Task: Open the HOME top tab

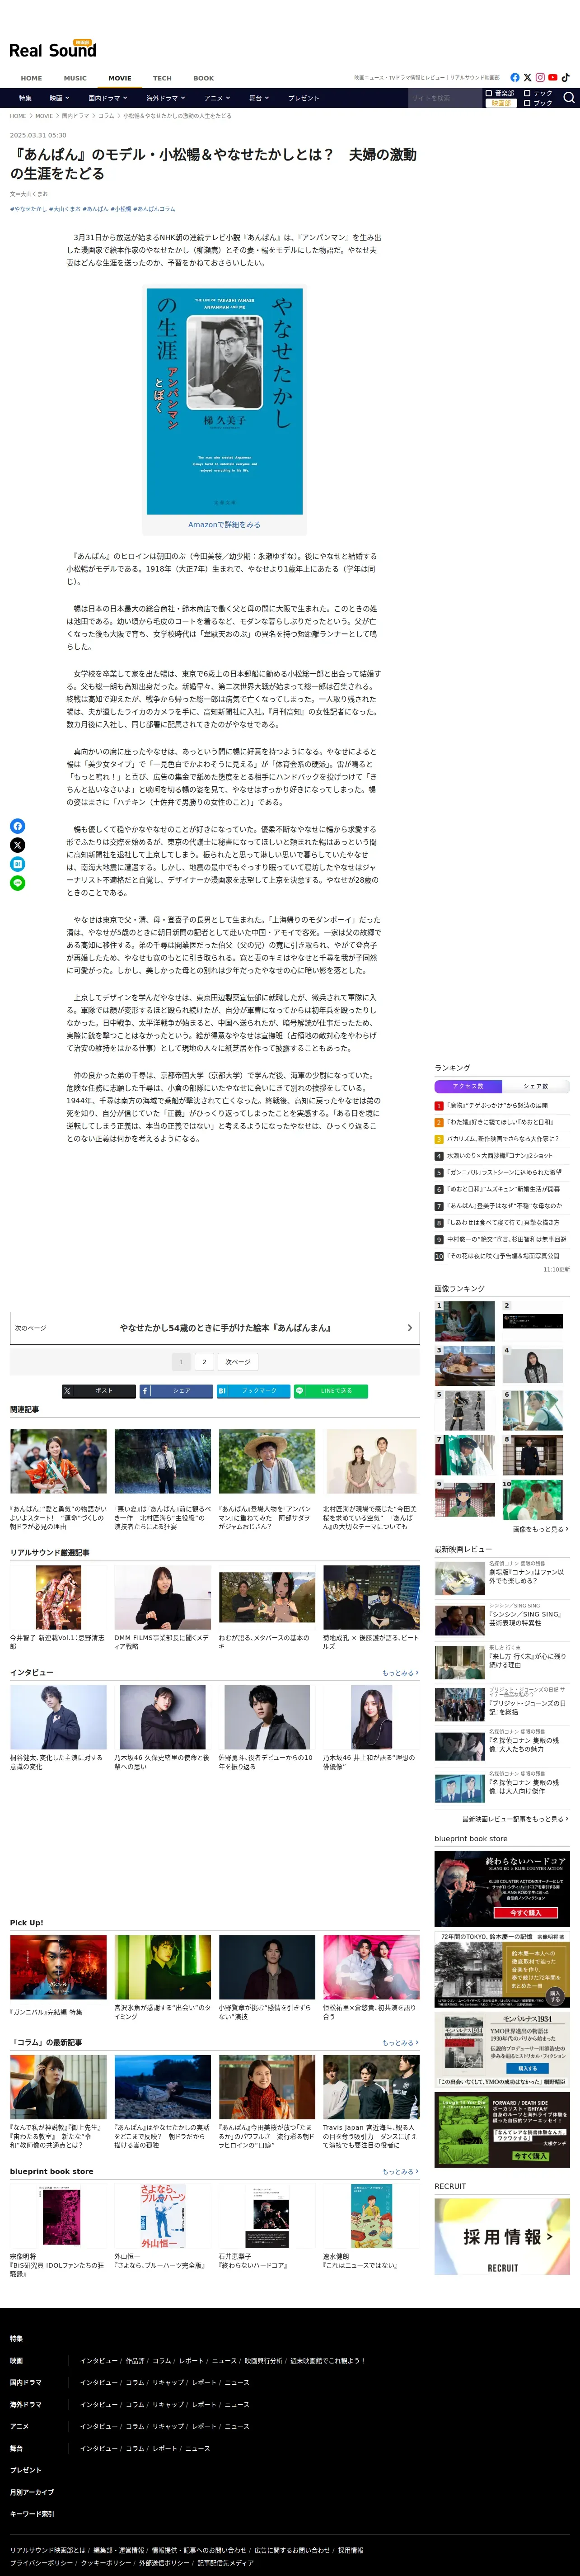Action: (x=32, y=78)
